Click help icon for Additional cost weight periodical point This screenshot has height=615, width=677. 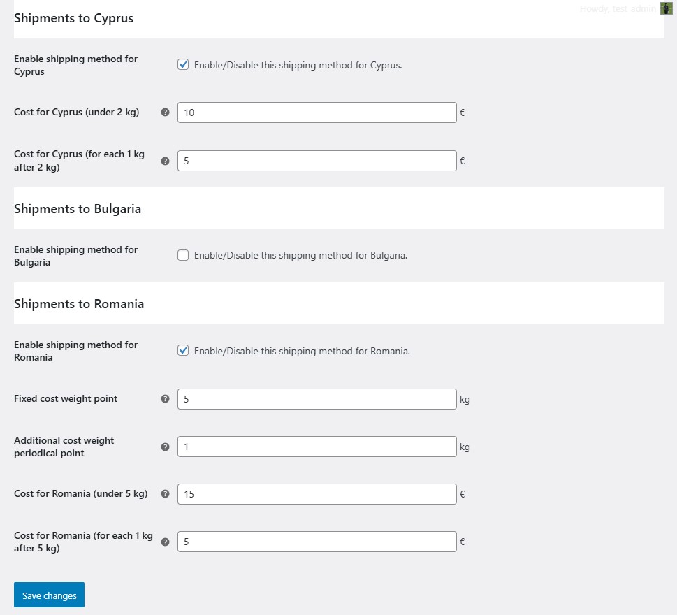point(165,447)
